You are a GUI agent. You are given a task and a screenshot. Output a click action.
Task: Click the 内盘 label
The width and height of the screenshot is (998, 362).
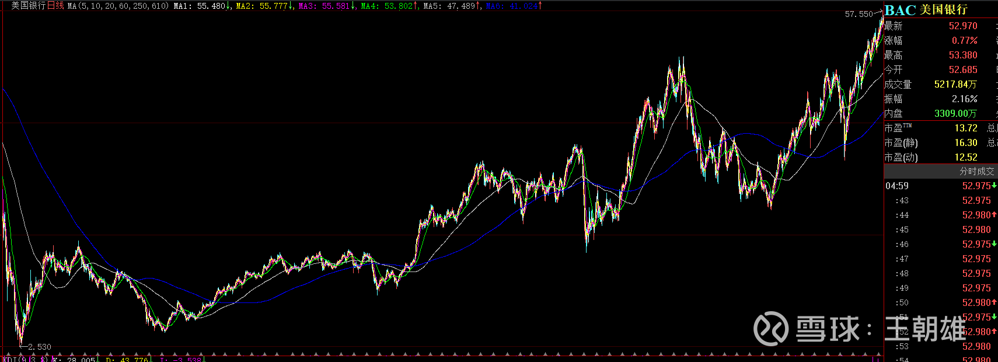(894, 113)
